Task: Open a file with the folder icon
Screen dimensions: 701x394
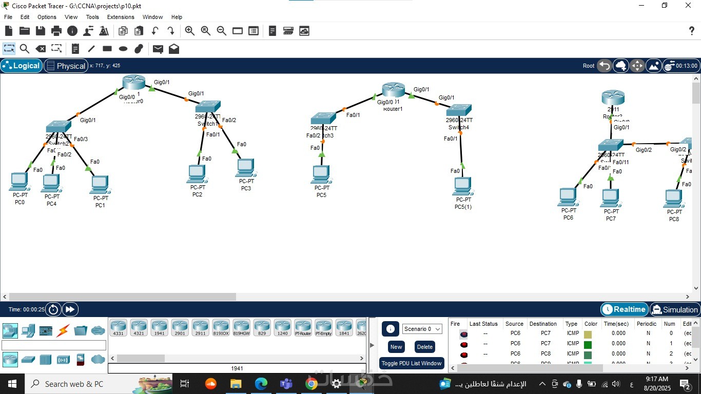Action: pyautogui.click(x=24, y=31)
